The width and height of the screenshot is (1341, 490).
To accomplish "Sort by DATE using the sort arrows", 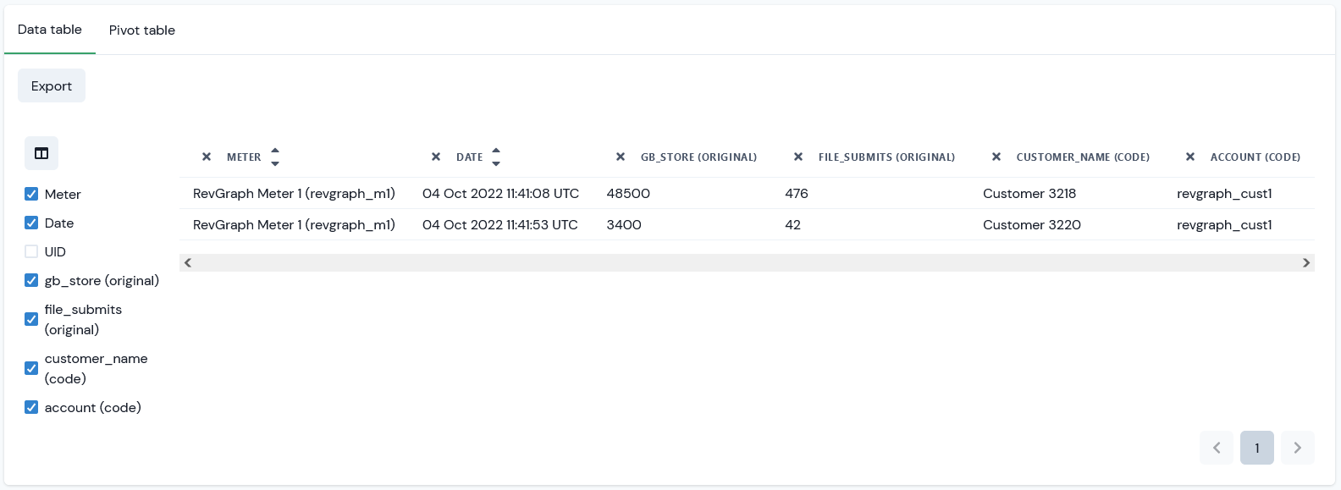I will 496,157.
